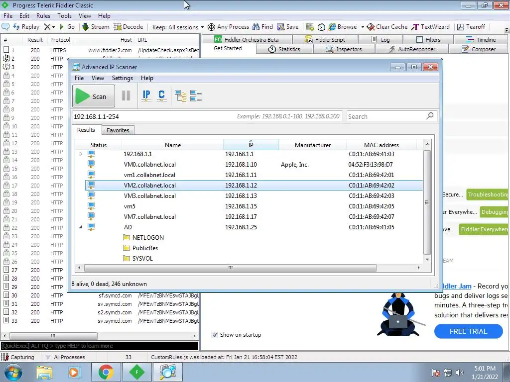Click Tearoff in the Fiddler toolbar
This screenshot has height=382, width=510.
pos(471,27)
